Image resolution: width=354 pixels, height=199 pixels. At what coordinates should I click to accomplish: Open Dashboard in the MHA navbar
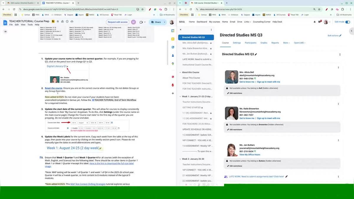pos(202,22)
